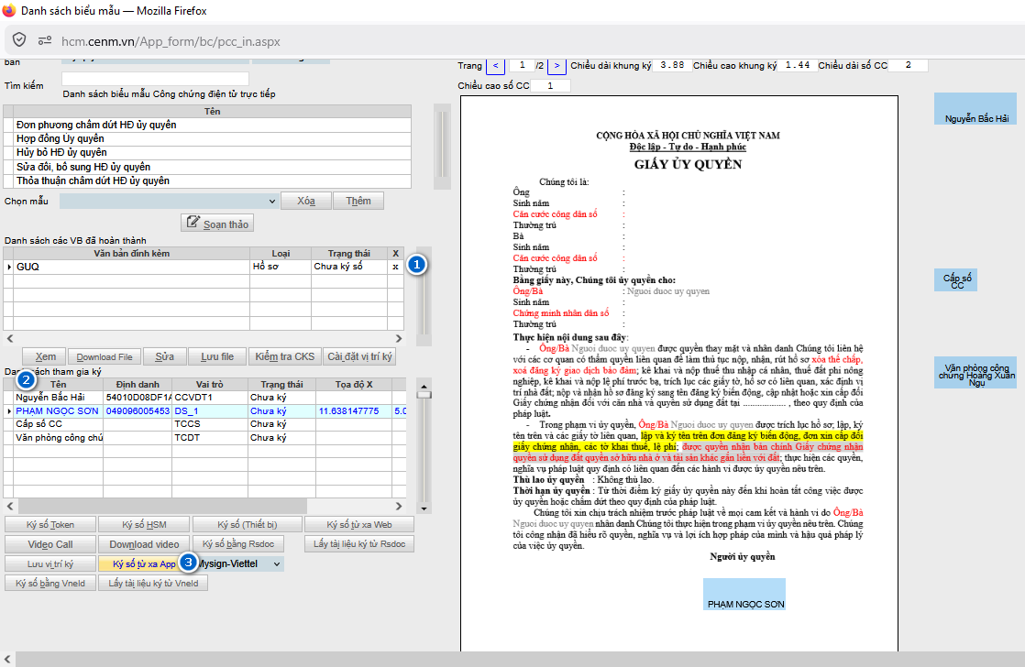Image resolution: width=1025 pixels, height=667 pixels.
Task: Click the Tìm kiếm search input
Action: pos(156,79)
